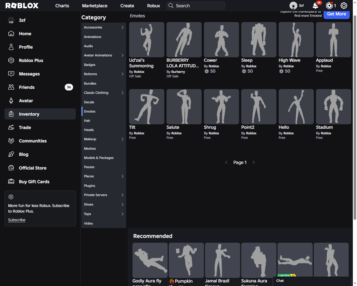Open the Salute emote thumbnail

click(184, 107)
